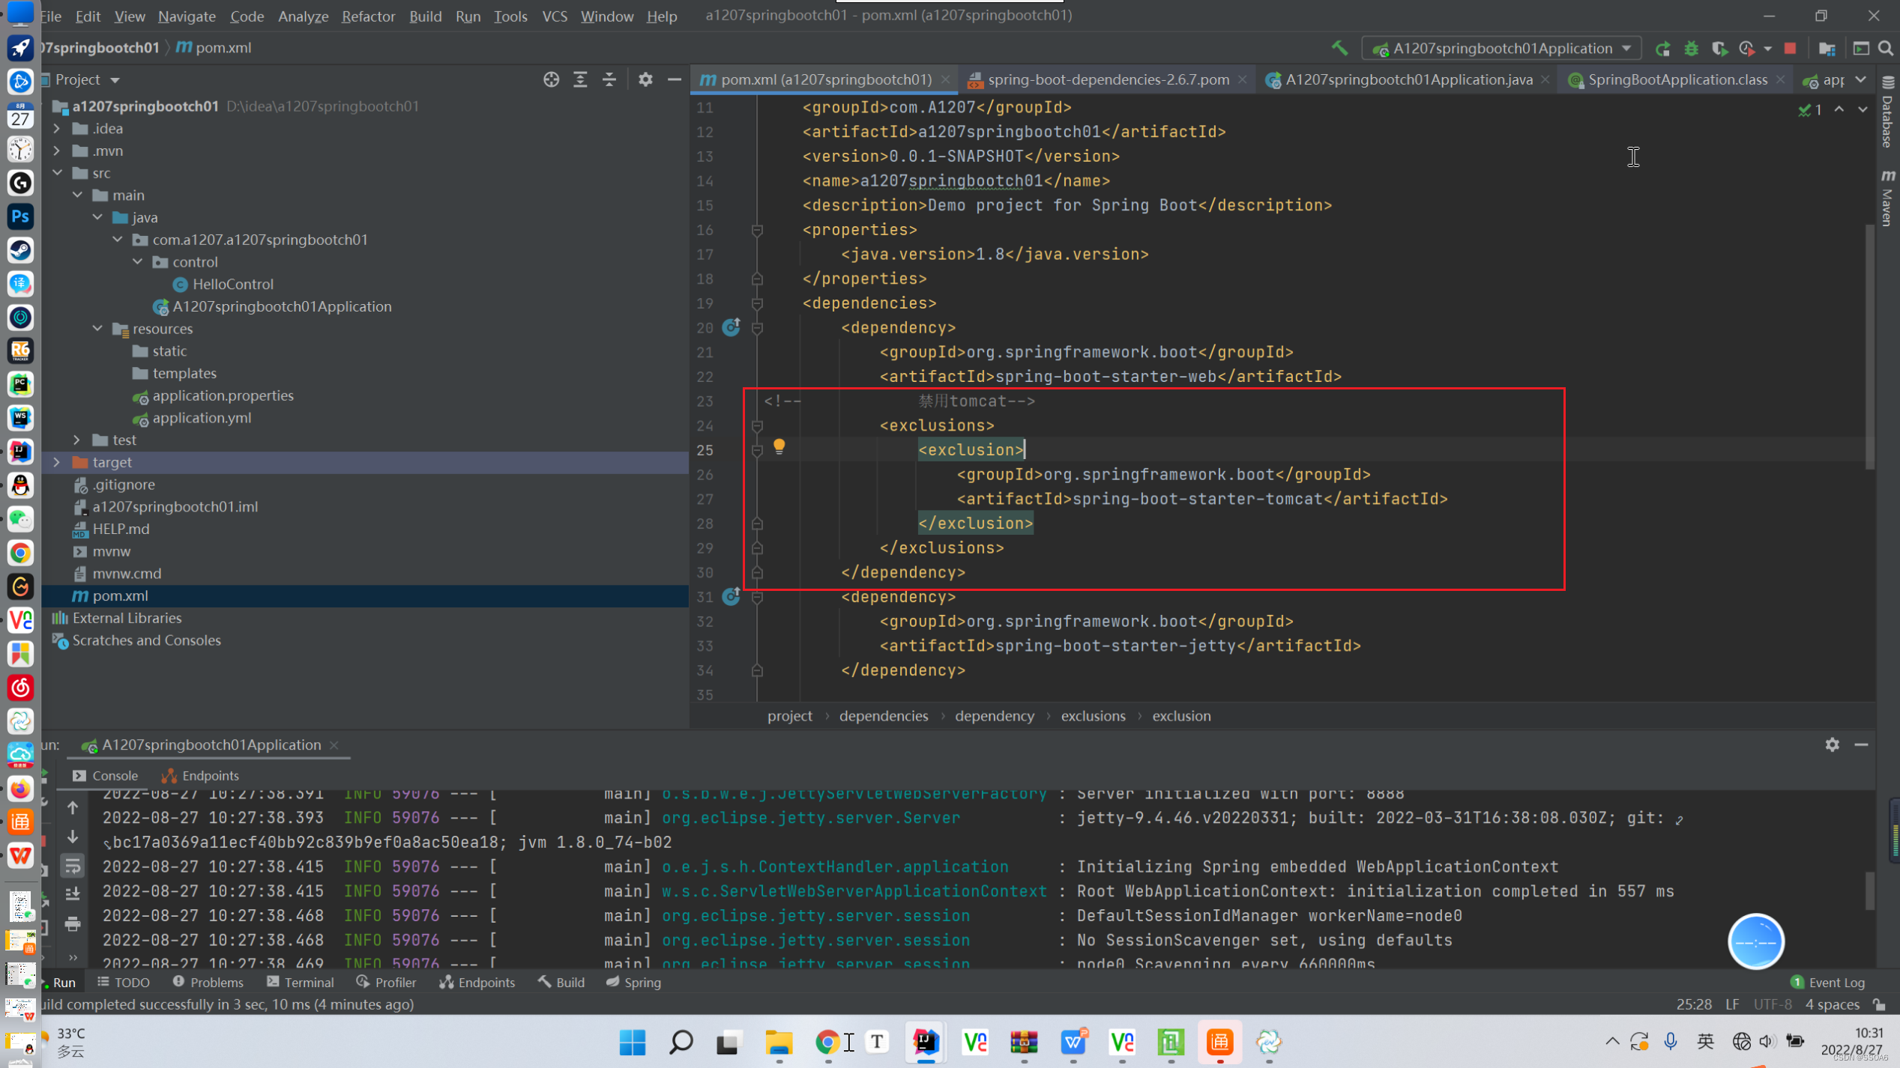The height and width of the screenshot is (1068, 1900).
Task: Open Project Structure icon in top toolbar
Action: coord(1827,49)
